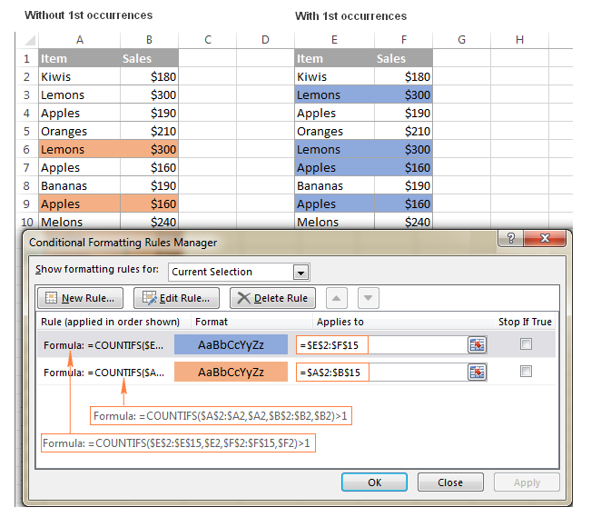Click the Edit Rule... button

[x=176, y=298]
